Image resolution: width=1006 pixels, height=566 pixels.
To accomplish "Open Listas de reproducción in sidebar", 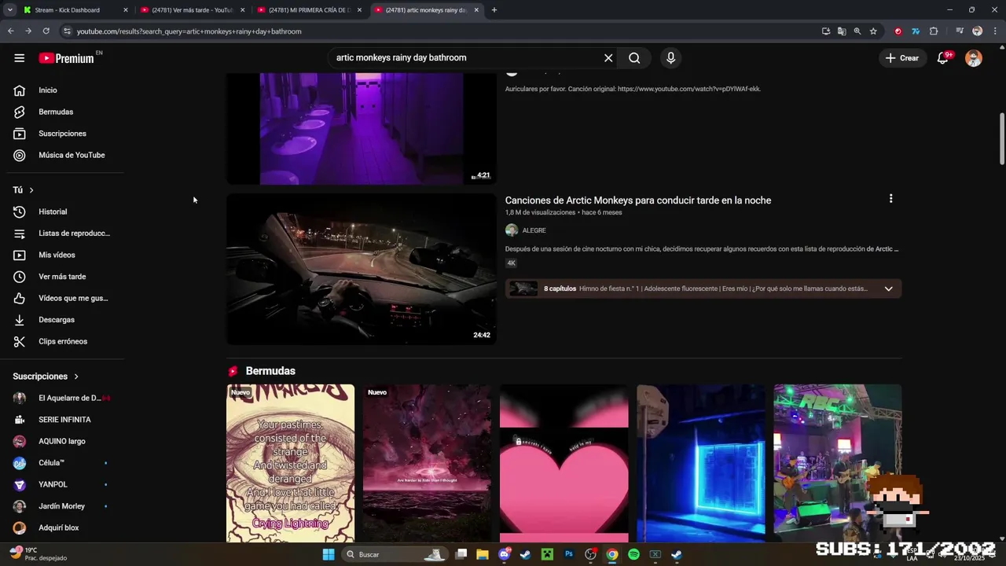I will [x=61, y=233].
